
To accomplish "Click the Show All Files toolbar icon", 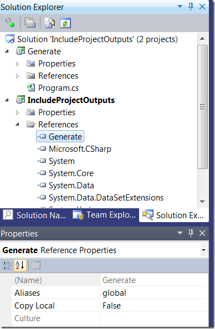I will point(49,23).
